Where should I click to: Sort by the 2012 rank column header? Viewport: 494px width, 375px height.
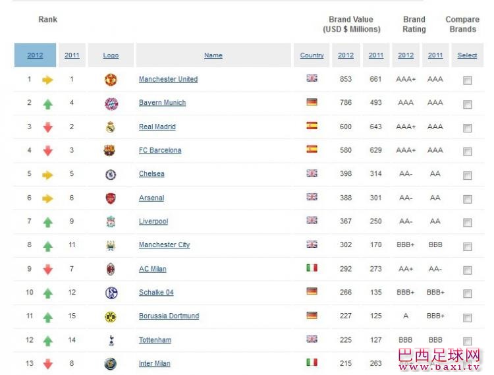pos(35,55)
